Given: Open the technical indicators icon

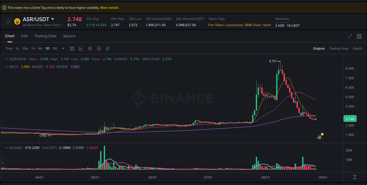Looking at the screenshot, I should (90, 48).
